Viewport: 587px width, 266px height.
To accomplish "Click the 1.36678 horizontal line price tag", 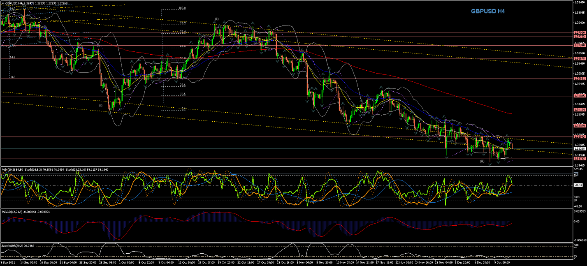I will 579,59.
